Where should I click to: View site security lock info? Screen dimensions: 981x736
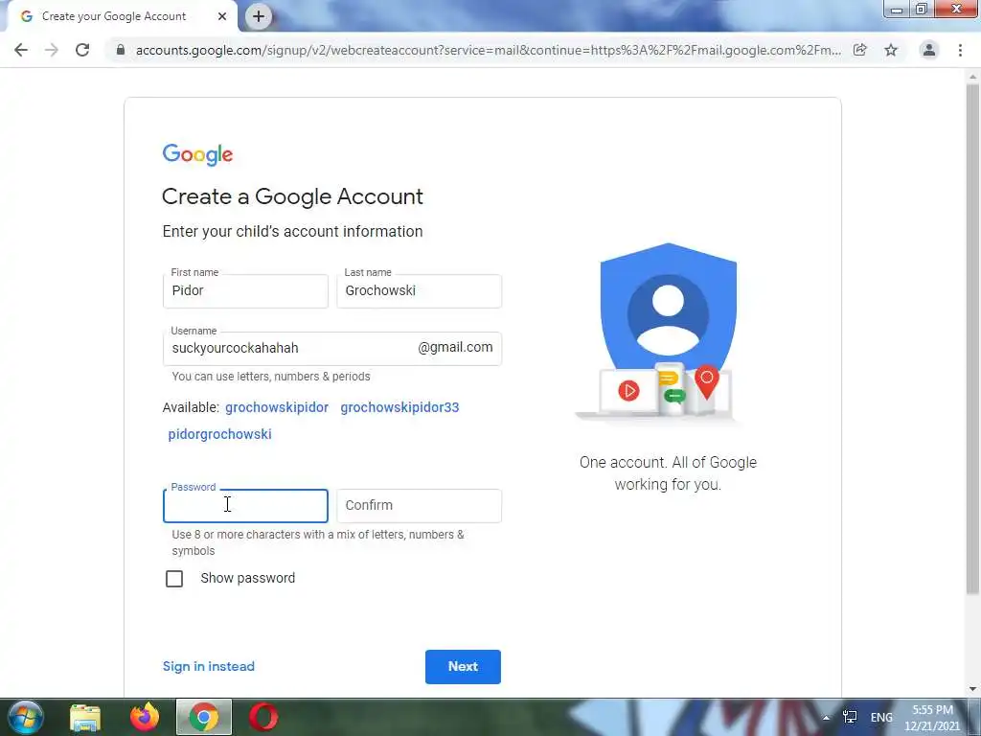(x=121, y=50)
